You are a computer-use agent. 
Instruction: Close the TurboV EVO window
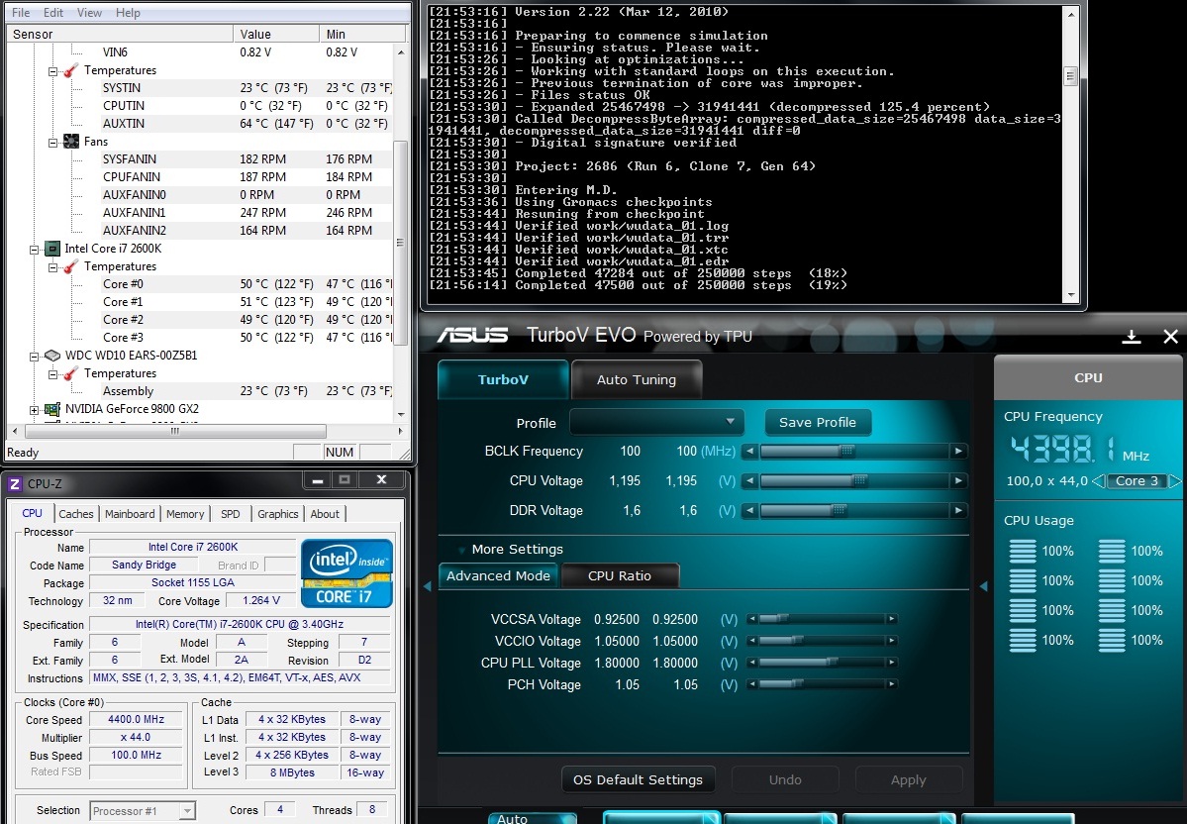pos(1170,337)
